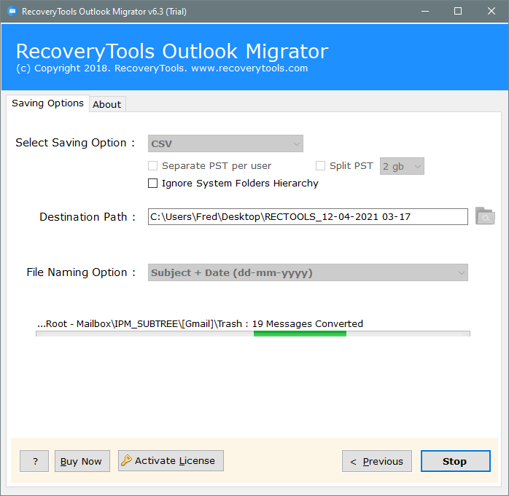The image size is (509, 496).
Task: Maximize the Outlook Migrator window
Action: (458, 12)
